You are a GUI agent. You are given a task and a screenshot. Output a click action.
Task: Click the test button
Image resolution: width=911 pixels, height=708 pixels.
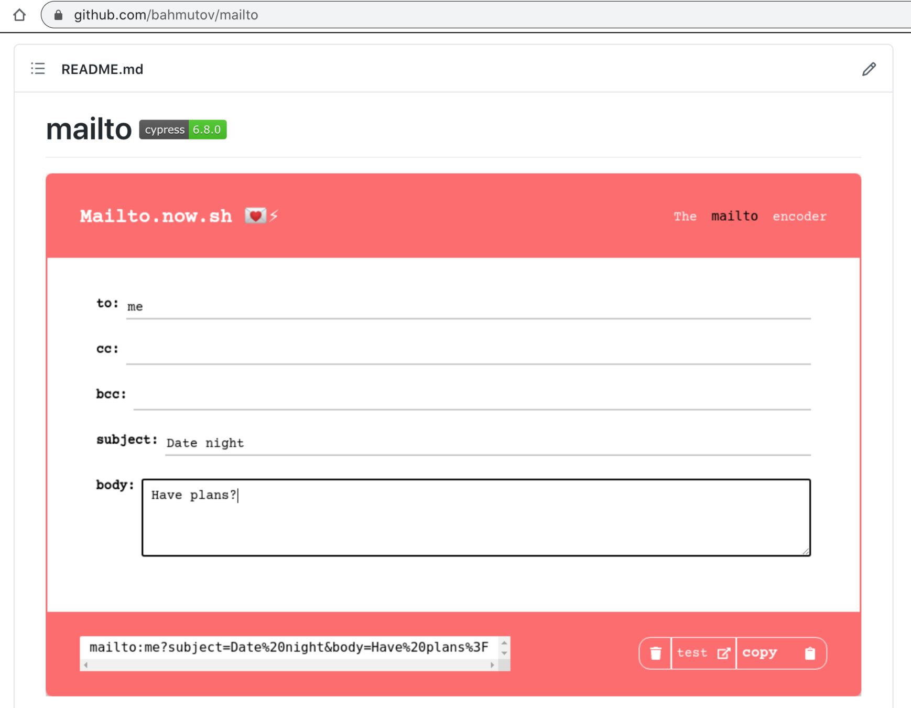point(703,653)
